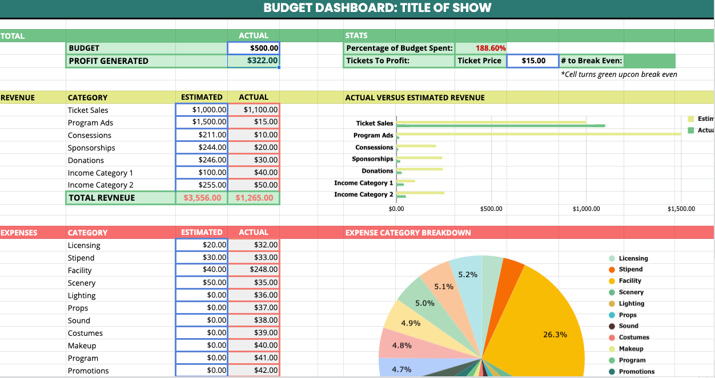The image size is (715, 378).
Task: Click the Scenery legend color dot
Action: tap(612, 292)
